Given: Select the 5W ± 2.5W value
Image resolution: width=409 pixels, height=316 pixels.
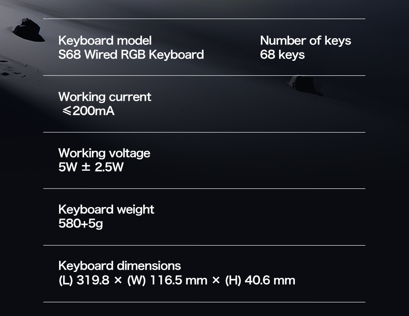Looking at the screenshot, I should click(x=91, y=167).
